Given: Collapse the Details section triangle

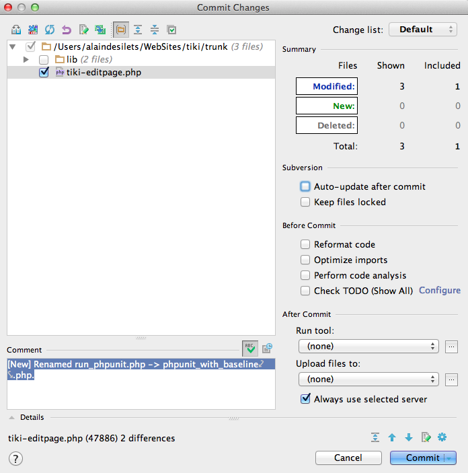Looking at the screenshot, I should [x=11, y=418].
